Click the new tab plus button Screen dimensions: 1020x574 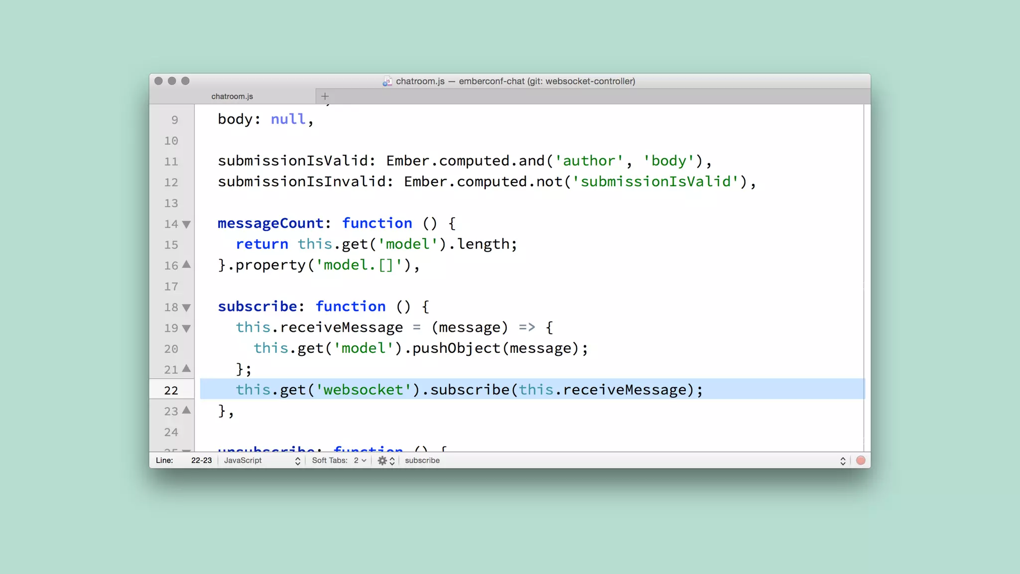[x=325, y=96]
